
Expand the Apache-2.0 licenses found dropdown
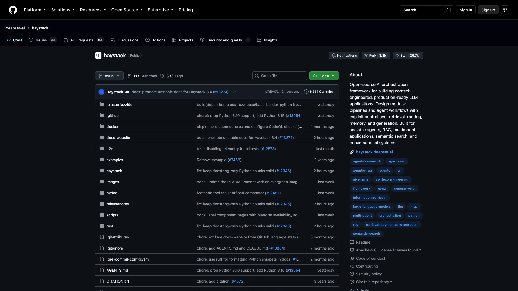388,250
